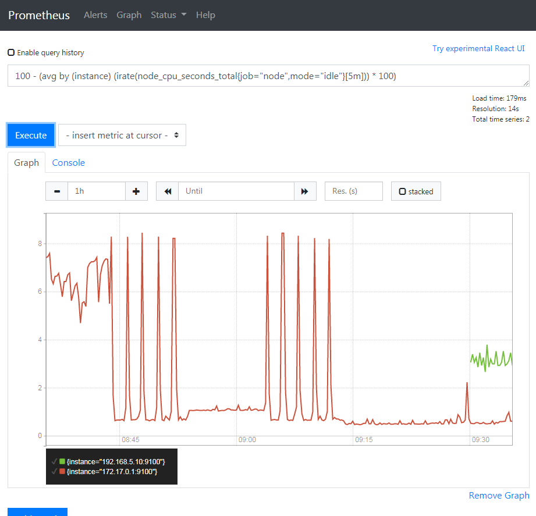Click the 08:45 time axis label

(130, 440)
